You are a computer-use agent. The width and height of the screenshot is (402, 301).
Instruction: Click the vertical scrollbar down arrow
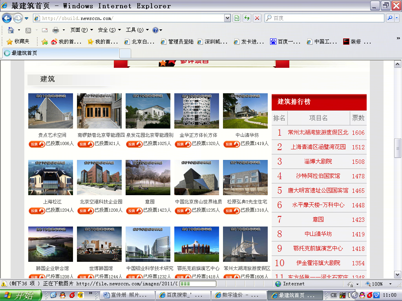(397, 275)
